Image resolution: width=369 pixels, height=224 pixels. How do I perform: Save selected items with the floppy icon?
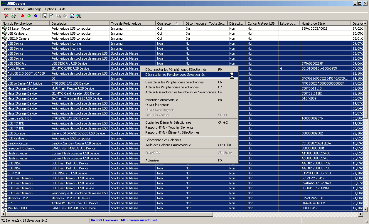(45, 16)
